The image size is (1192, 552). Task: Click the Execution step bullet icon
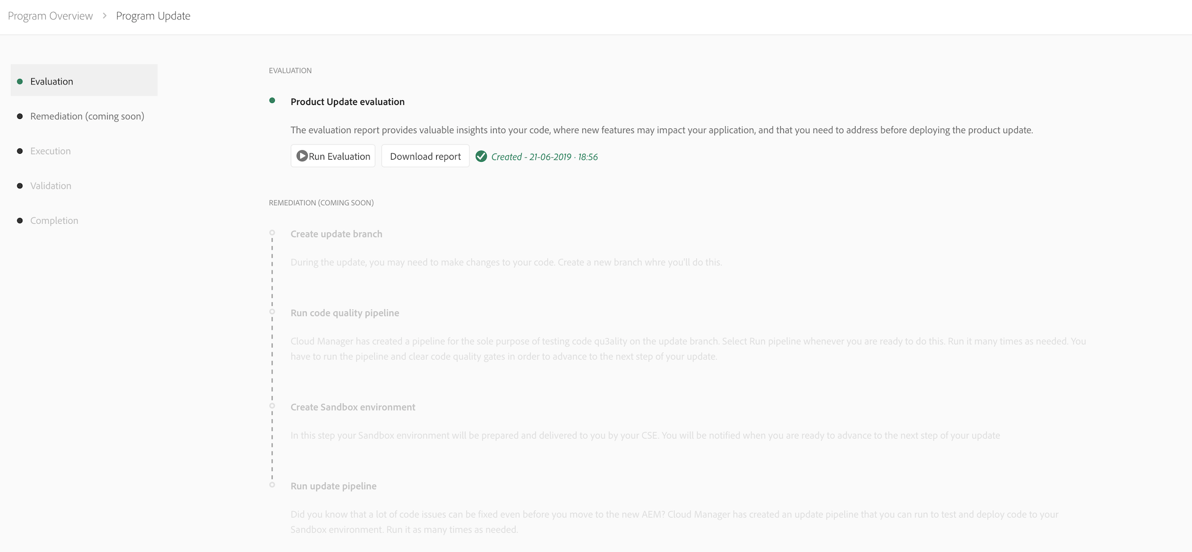click(19, 151)
